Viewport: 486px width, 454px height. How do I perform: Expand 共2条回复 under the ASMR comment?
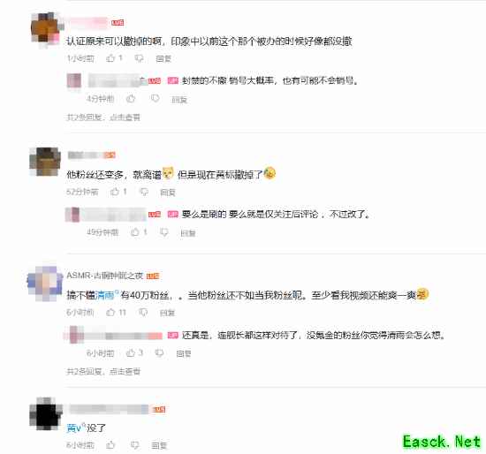click(103, 371)
